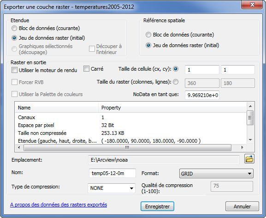Click the 253.13 KB property value
This screenshot has width=266, height=218.
click(112, 133)
